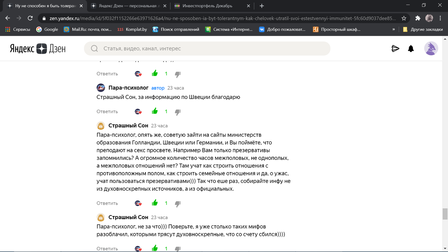
Task: Click the search field at the top
Action: click(209, 49)
